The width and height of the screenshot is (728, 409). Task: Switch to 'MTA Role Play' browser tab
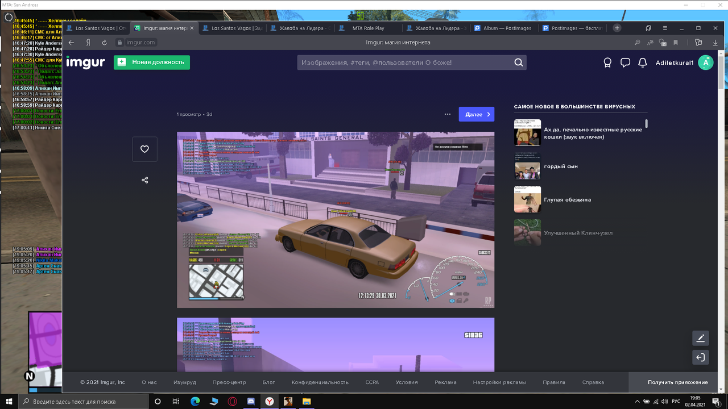pyautogui.click(x=367, y=28)
